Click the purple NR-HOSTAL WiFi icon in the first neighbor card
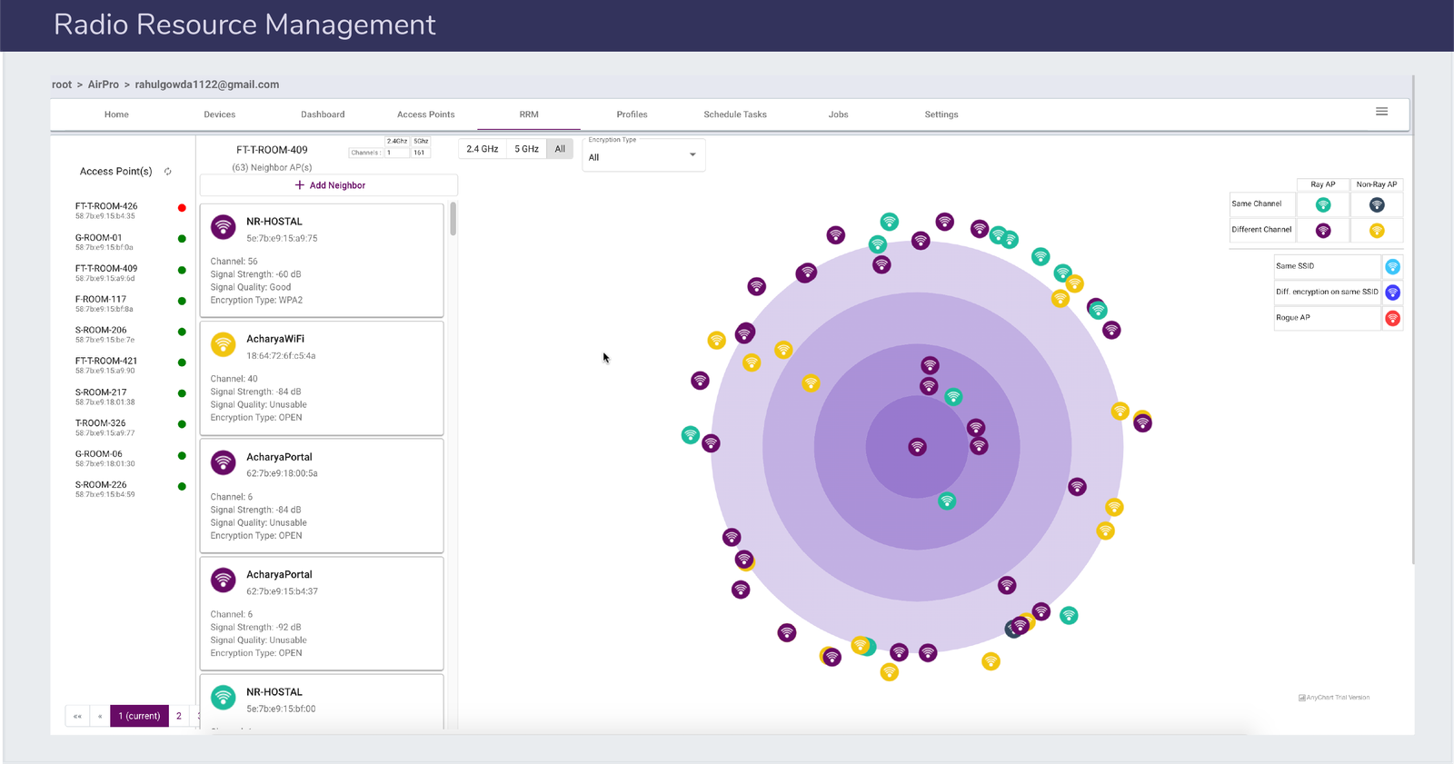 pyautogui.click(x=224, y=227)
